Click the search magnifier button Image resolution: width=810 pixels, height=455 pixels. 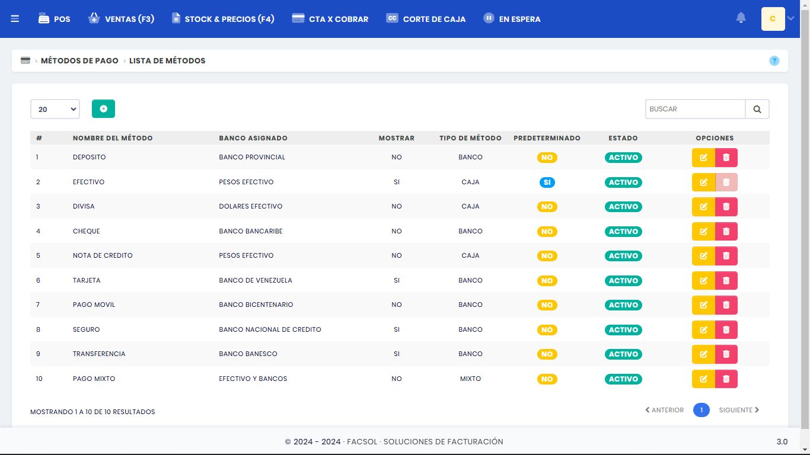(x=757, y=109)
